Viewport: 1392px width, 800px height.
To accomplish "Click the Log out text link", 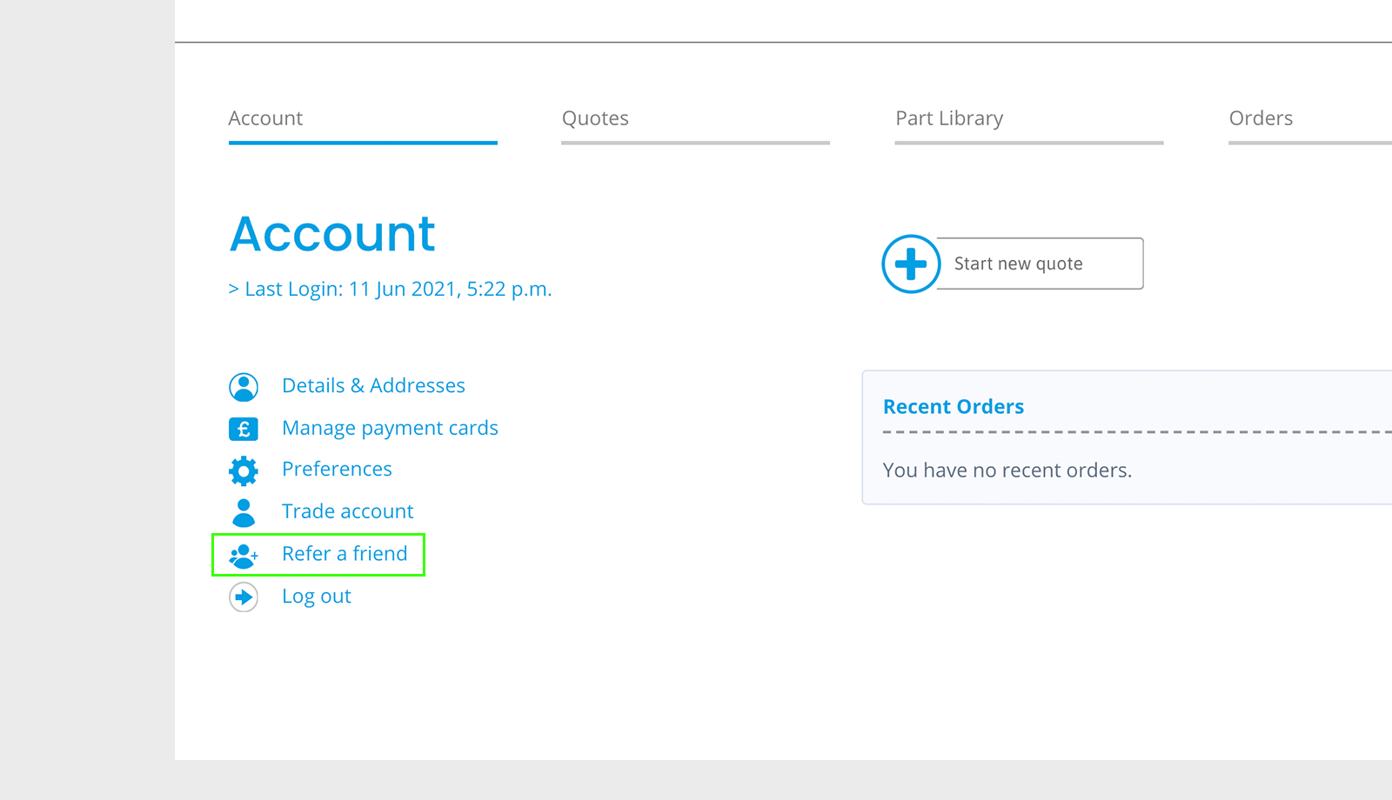I will (317, 597).
